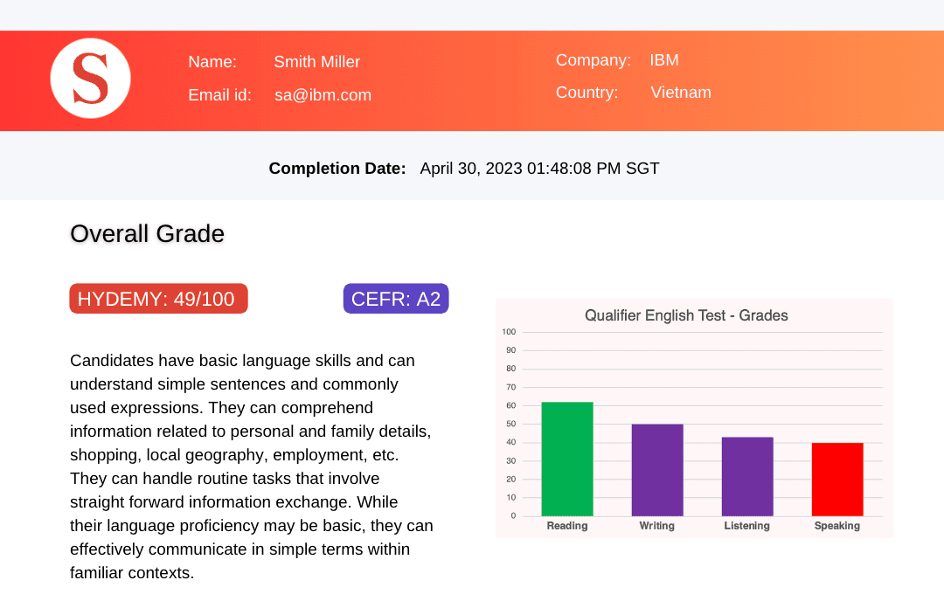Select the green Reading bar in chart
Viewport: 944px width, 601px height.
(x=567, y=459)
